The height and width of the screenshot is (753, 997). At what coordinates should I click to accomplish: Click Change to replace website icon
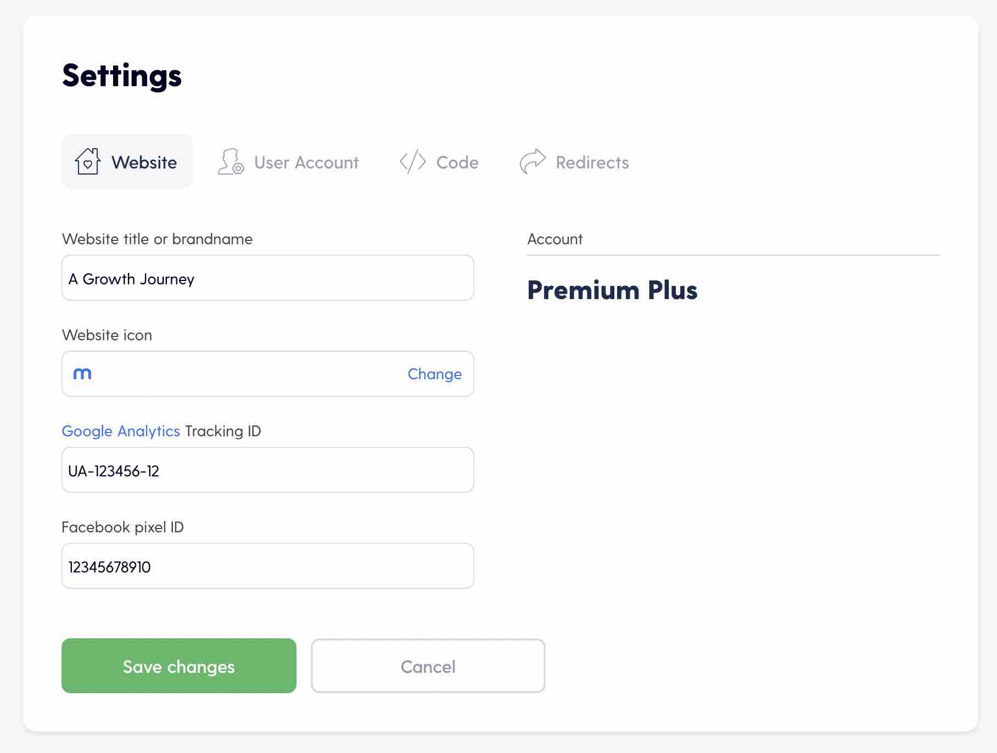point(434,374)
